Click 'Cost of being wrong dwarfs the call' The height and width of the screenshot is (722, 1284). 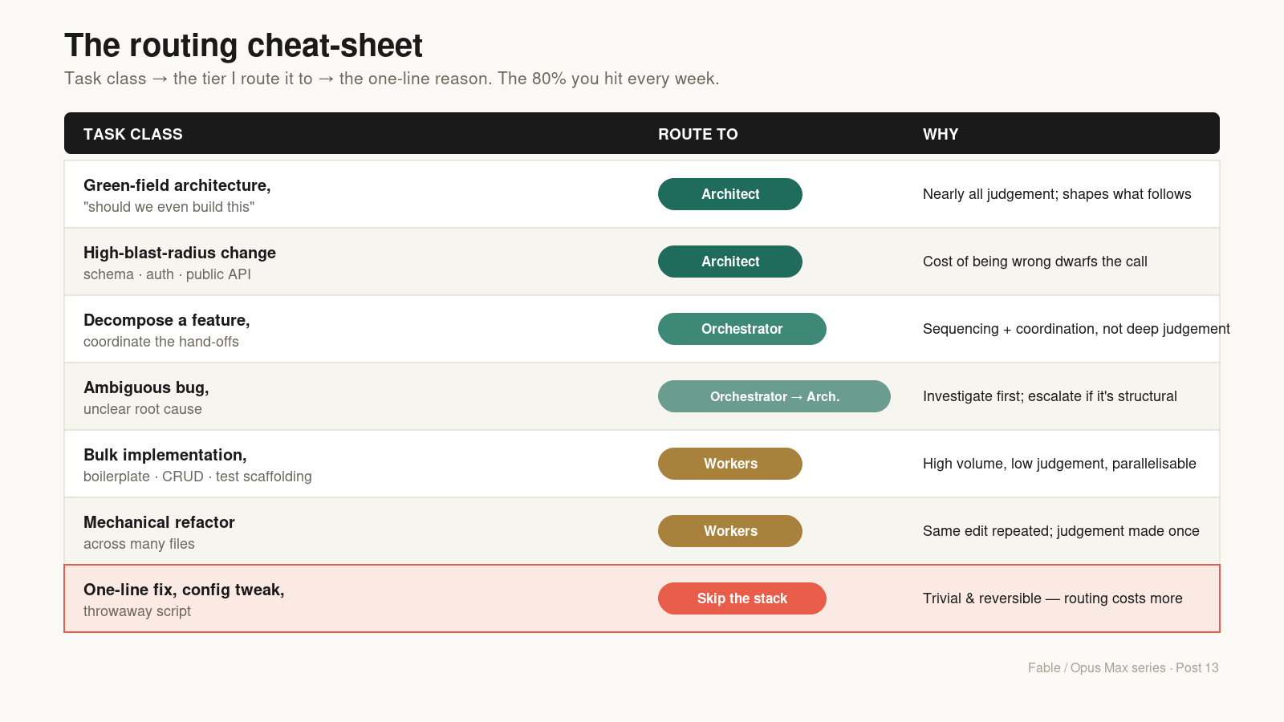pyautogui.click(x=1035, y=262)
